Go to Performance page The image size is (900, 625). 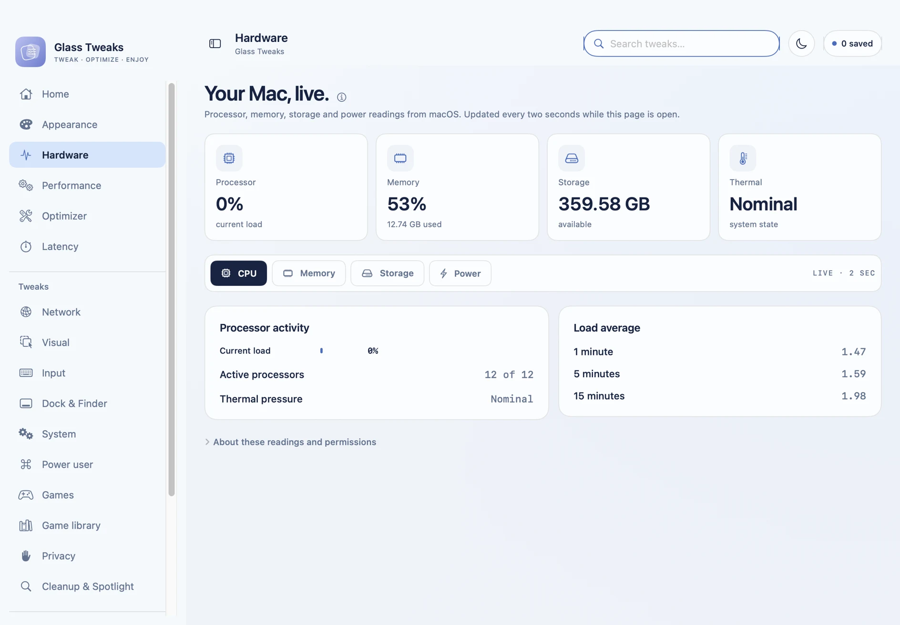tap(87, 185)
